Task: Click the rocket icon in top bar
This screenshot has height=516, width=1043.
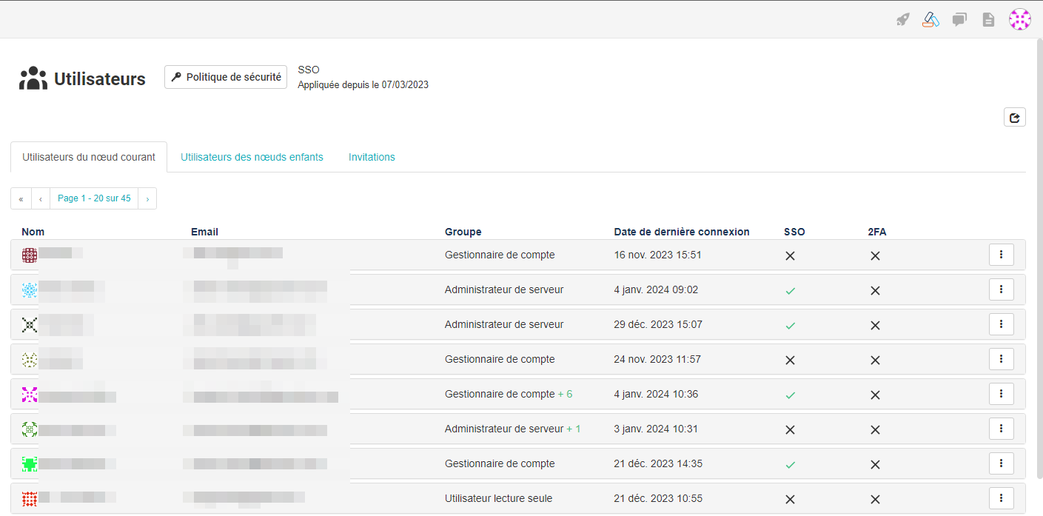Action: point(902,20)
